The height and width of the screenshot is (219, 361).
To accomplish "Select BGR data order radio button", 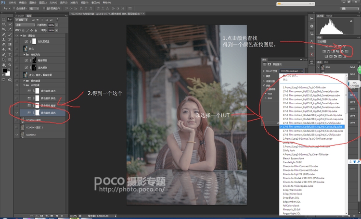I will click(266, 98).
